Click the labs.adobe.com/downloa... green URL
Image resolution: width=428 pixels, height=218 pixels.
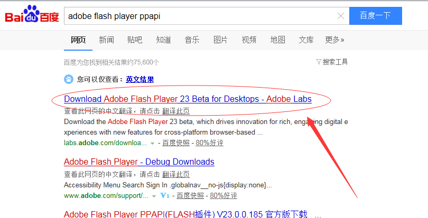[x=105, y=143]
